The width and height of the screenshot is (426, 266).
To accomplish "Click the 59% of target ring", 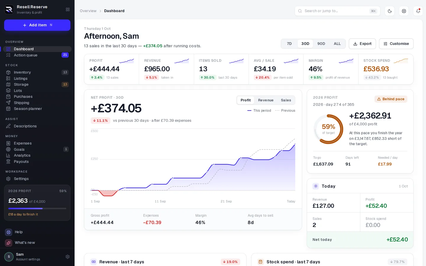I will coord(328,129).
